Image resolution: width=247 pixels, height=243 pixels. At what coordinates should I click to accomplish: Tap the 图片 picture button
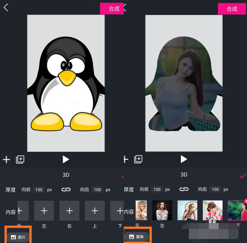18,237
